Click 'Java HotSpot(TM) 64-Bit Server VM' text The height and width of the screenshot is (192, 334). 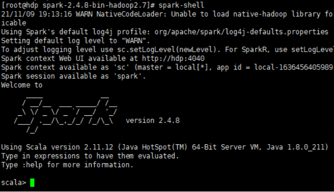pyautogui.click(x=189, y=147)
